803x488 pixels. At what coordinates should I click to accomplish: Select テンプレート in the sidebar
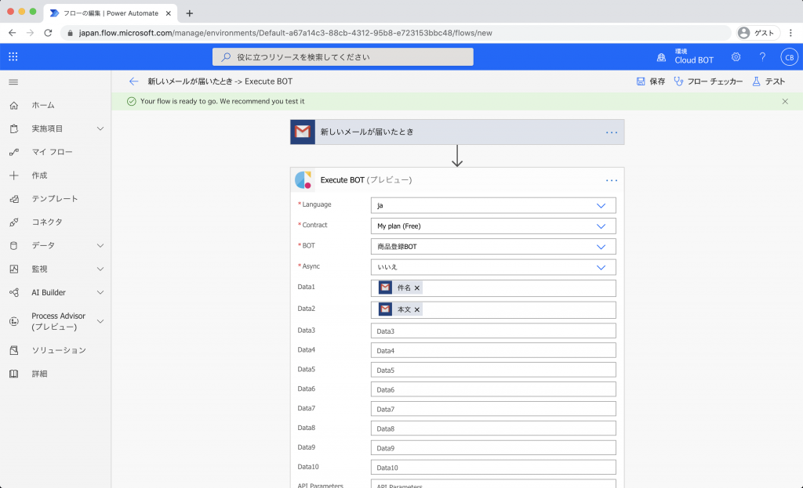coord(55,199)
